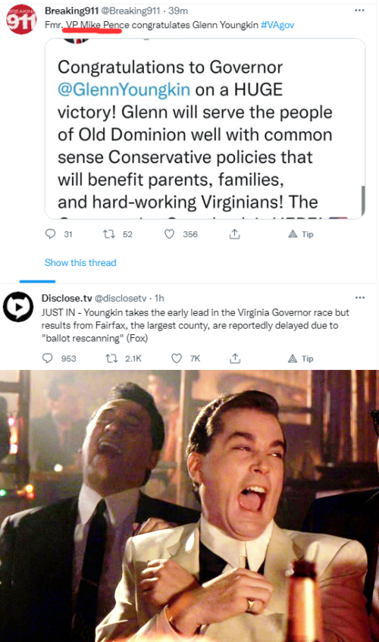Tip the Disclose.tv account

301,359
